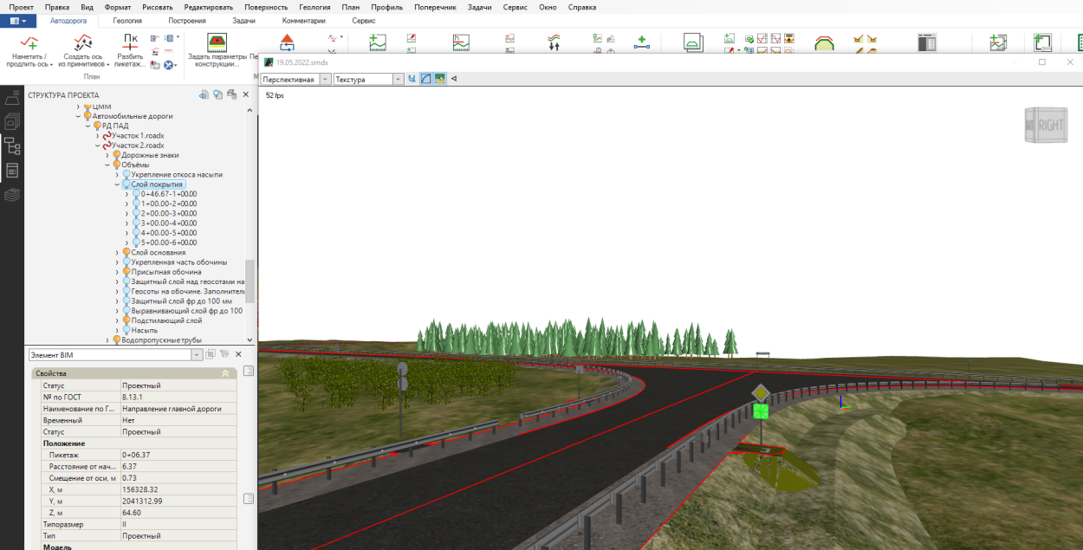Select Слой основания in project tree
Viewport: 1083px width, 550px height.
[x=159, y=252]
